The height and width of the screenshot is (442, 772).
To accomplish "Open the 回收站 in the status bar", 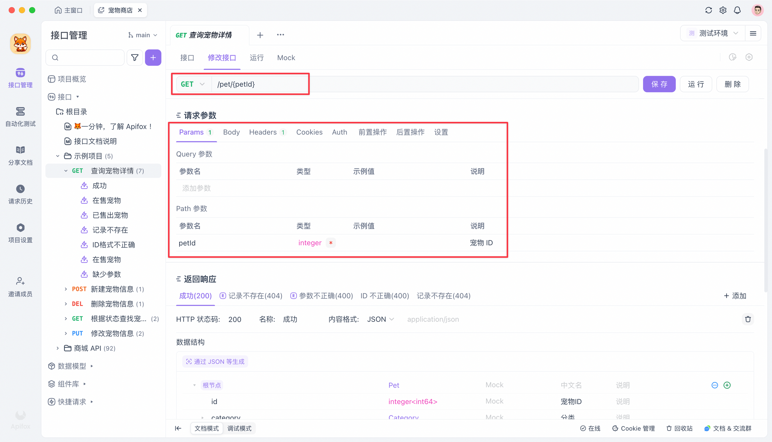I will (x=679, y=428).
